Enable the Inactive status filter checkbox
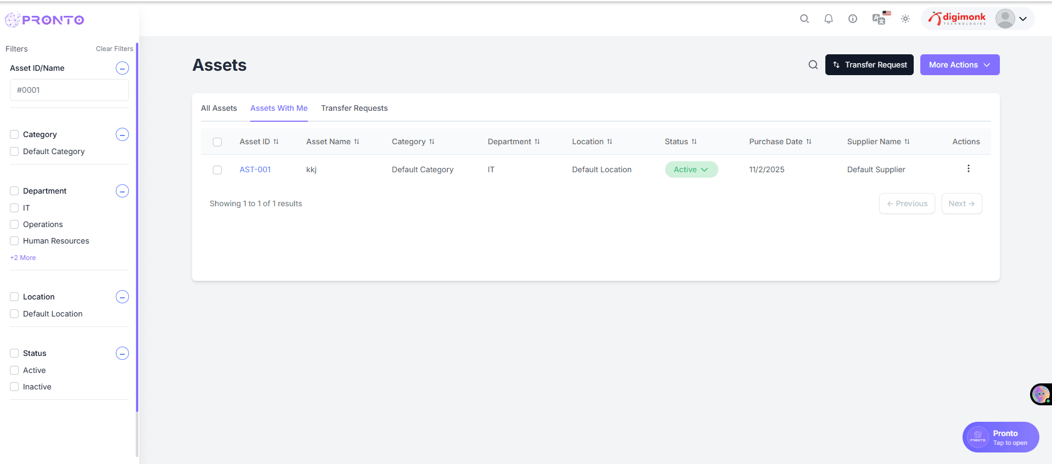The width and height of the screenshot is (1052, 464). (x=15, y=387)
